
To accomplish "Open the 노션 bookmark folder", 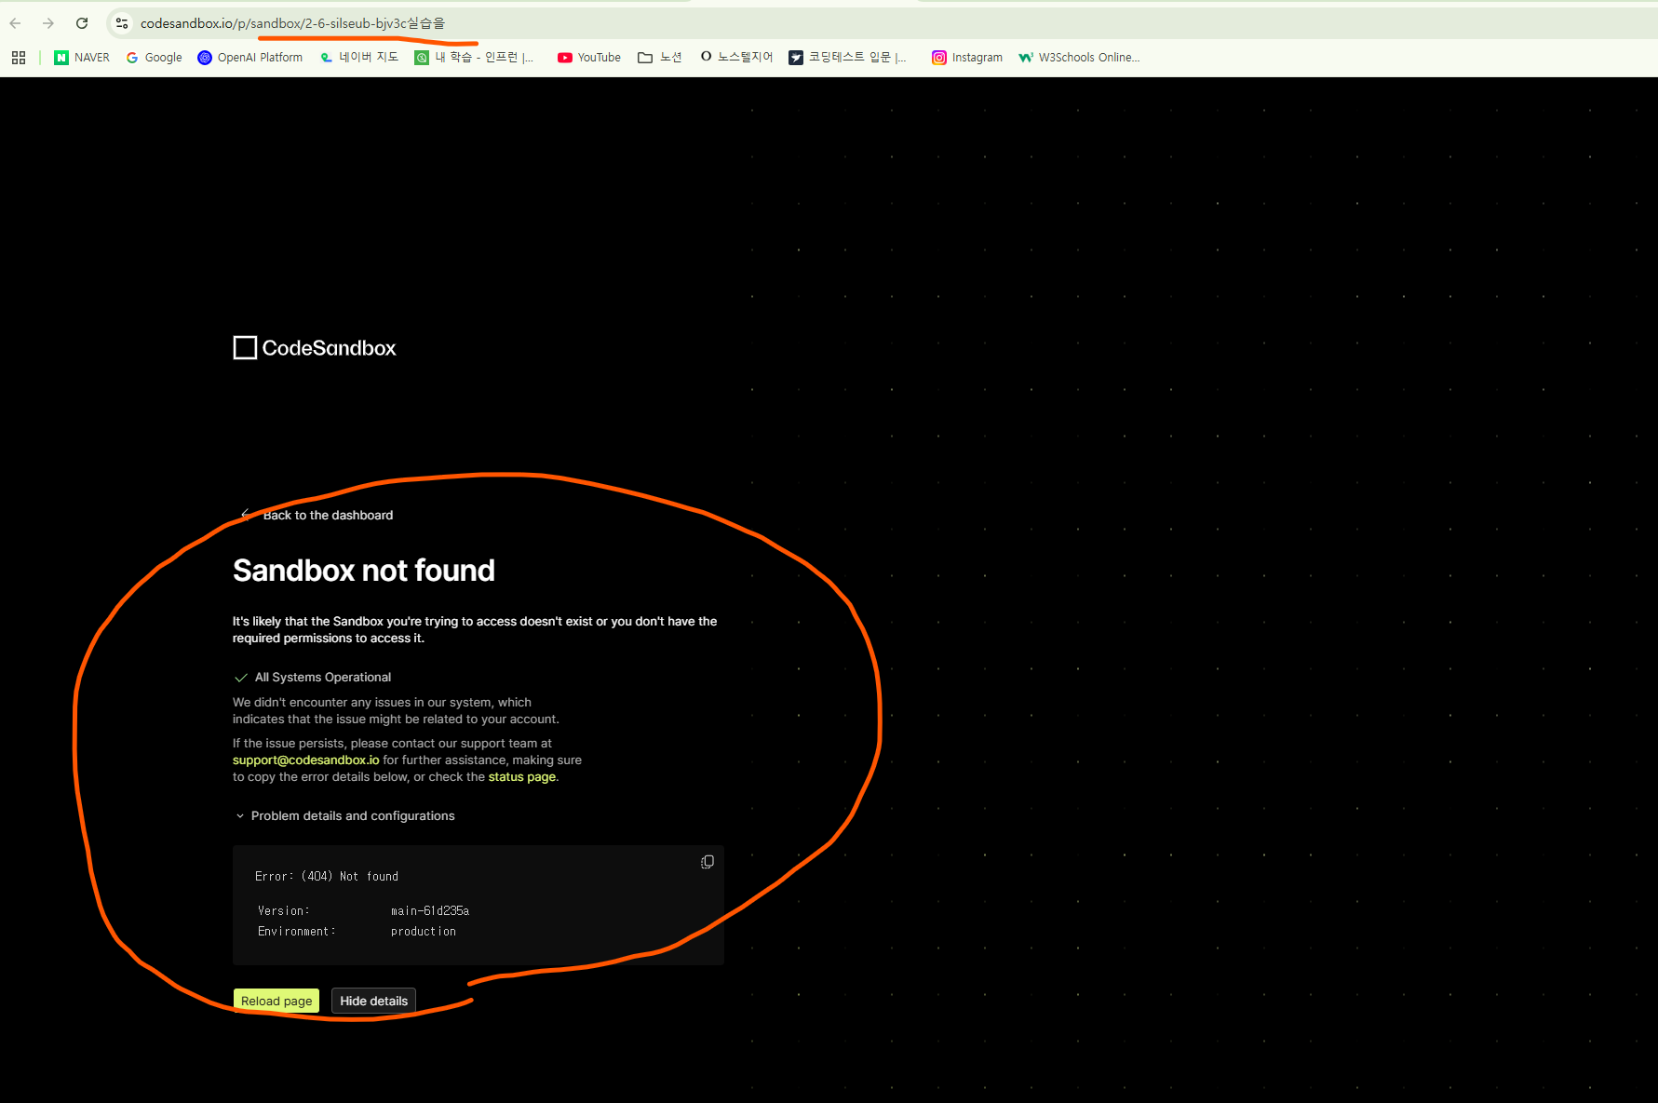I will (x=660, y=58).
